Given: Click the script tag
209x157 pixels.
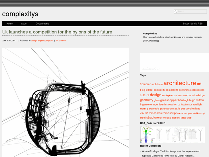Looking at the screenshot, I should (x=202, y=113).
